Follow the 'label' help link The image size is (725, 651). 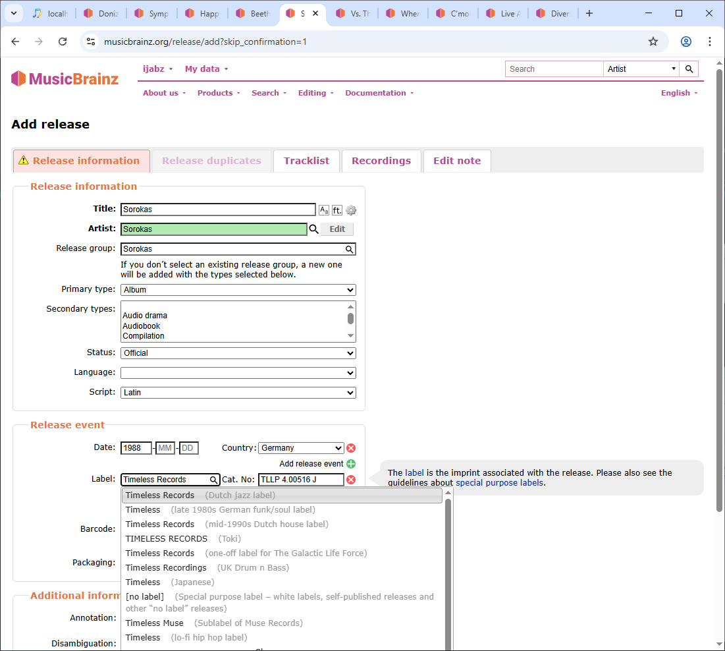tap(414, 473)
